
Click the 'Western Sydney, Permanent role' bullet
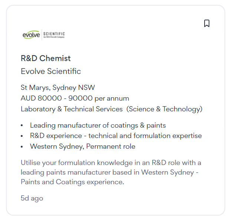[x=83, y=146]
